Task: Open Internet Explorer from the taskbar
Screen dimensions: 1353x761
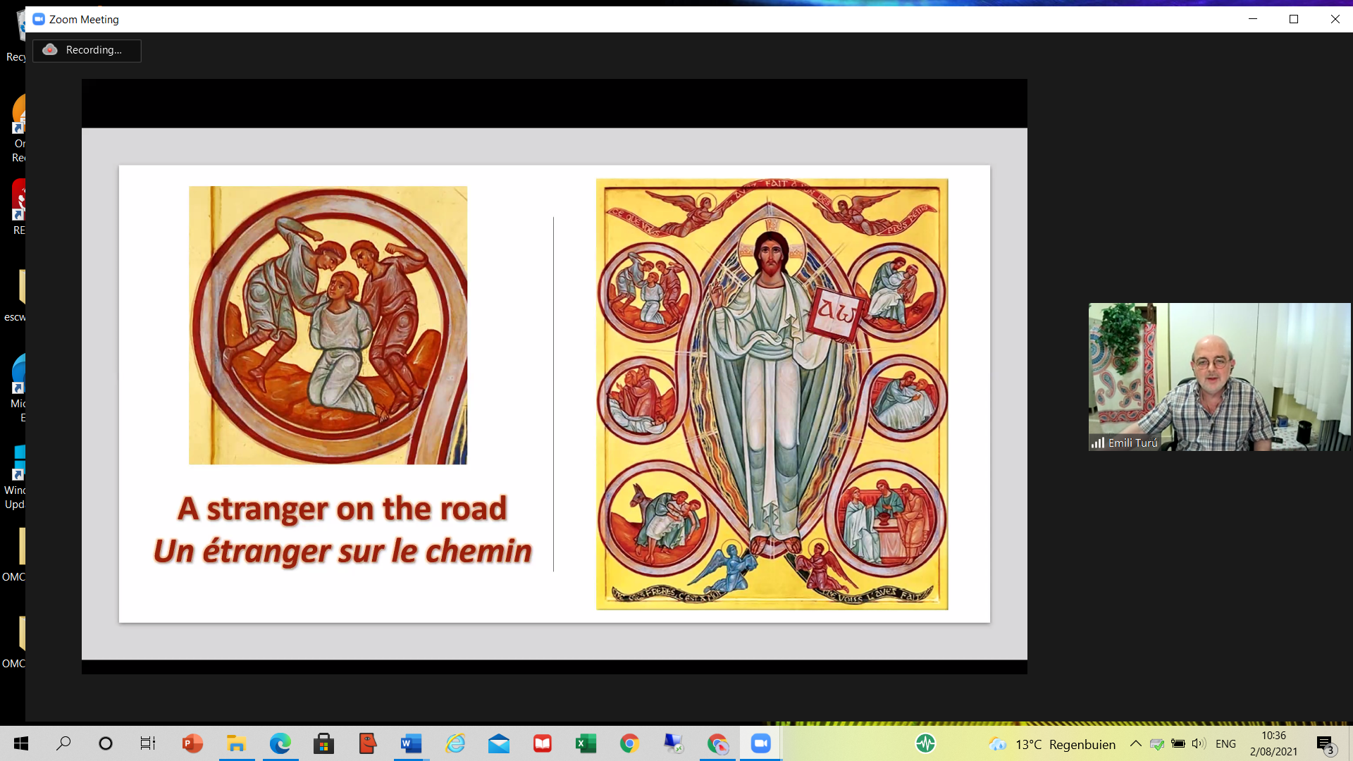Action: click(455, 743)
